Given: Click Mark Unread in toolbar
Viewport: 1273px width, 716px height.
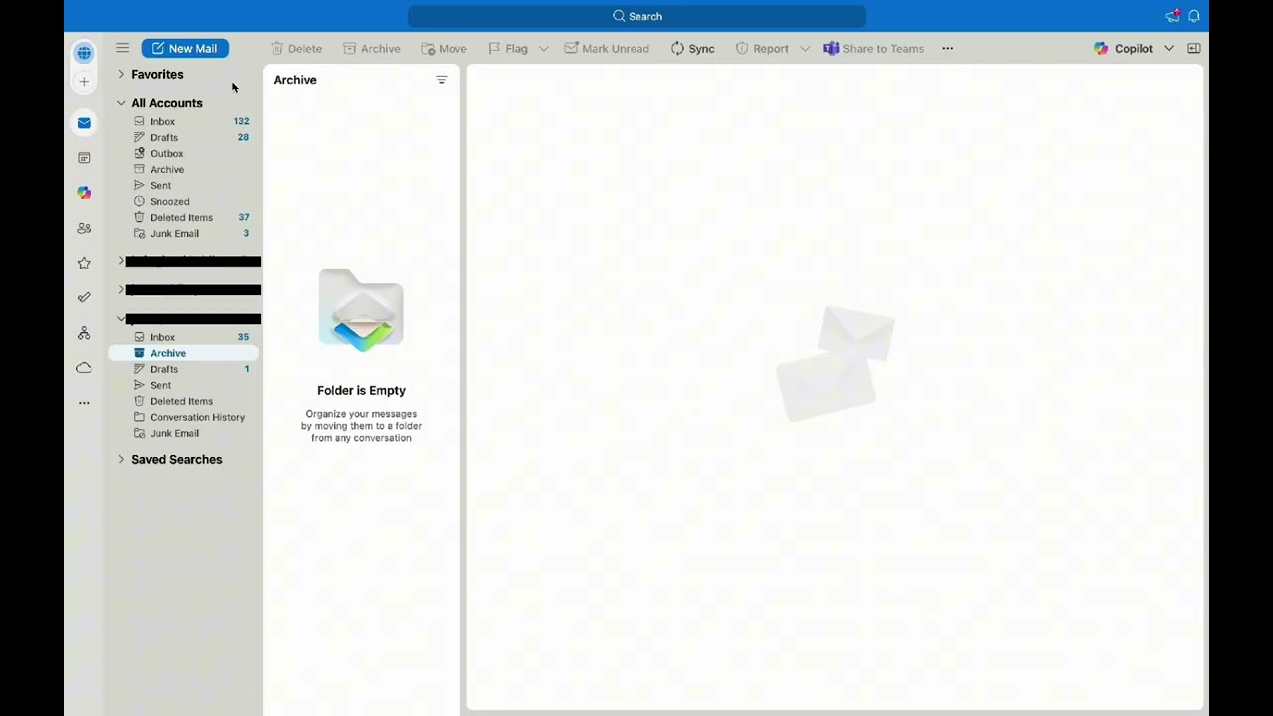Looking at the screenshot, I should (607, 48).
